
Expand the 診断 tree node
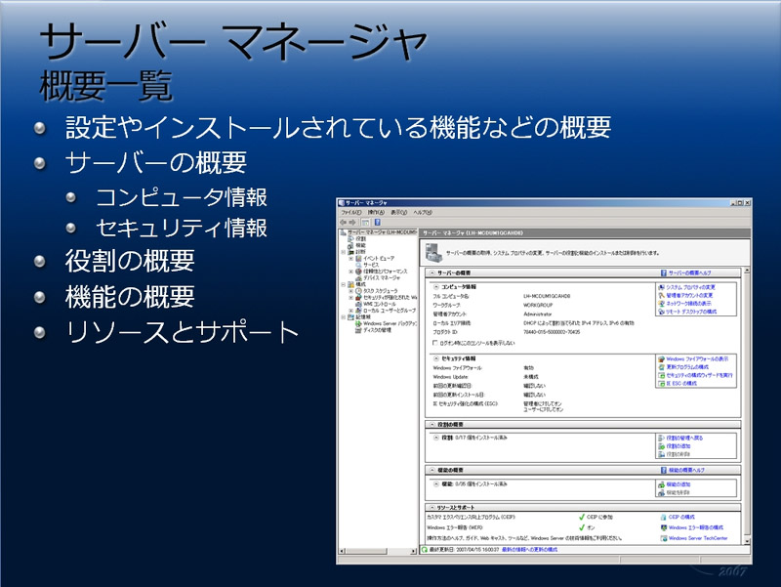tap(344, 250)
